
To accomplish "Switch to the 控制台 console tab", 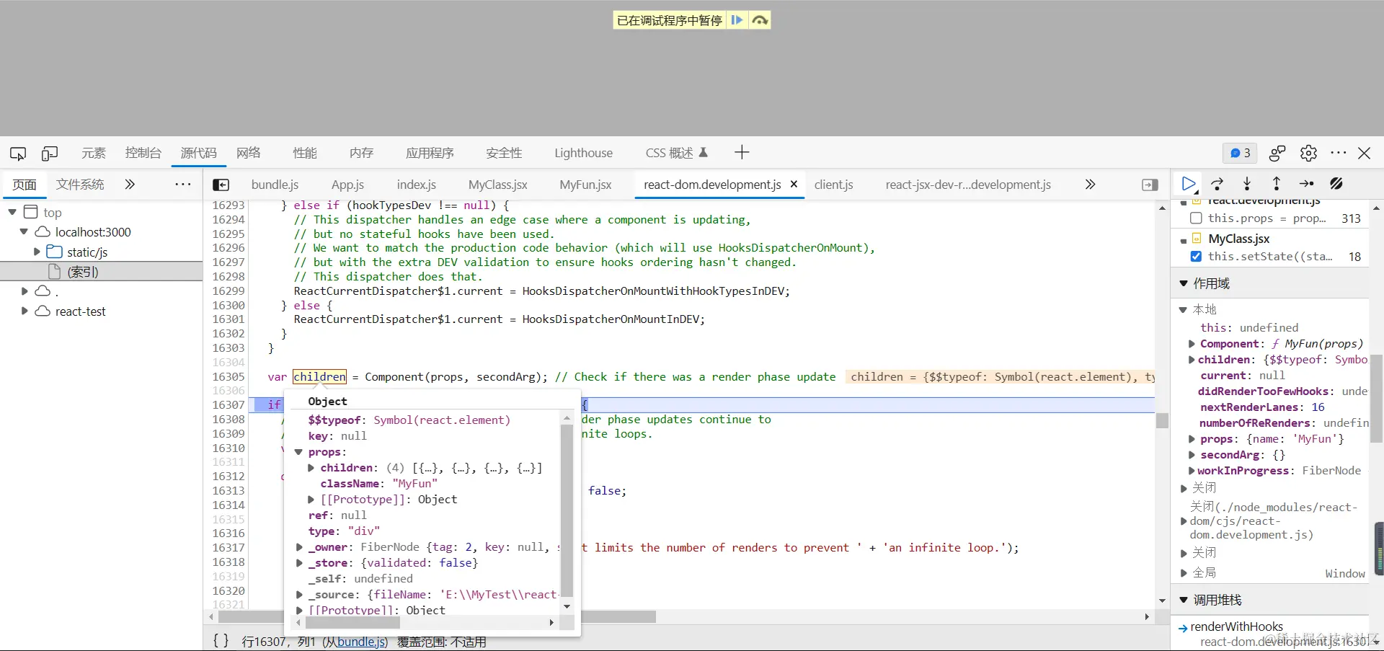I will (143, 153).
